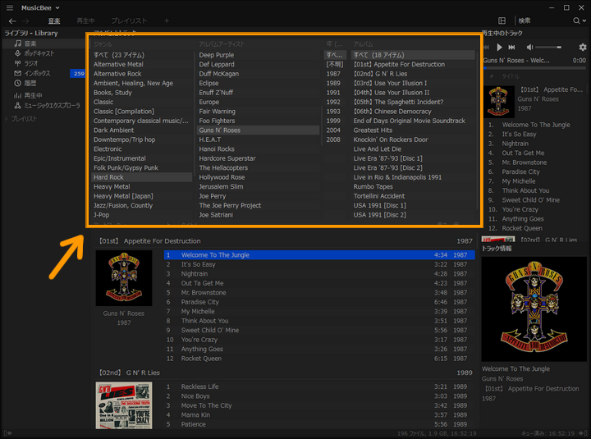Open the MusicBee dropdown menu
Image resolution: width=591 pixels, height=439 pixels.
(40, 7)
